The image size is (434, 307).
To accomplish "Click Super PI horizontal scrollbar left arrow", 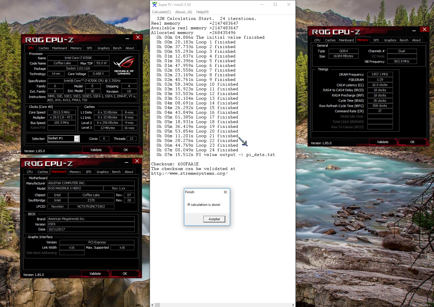I will click(x=152, y=305).
